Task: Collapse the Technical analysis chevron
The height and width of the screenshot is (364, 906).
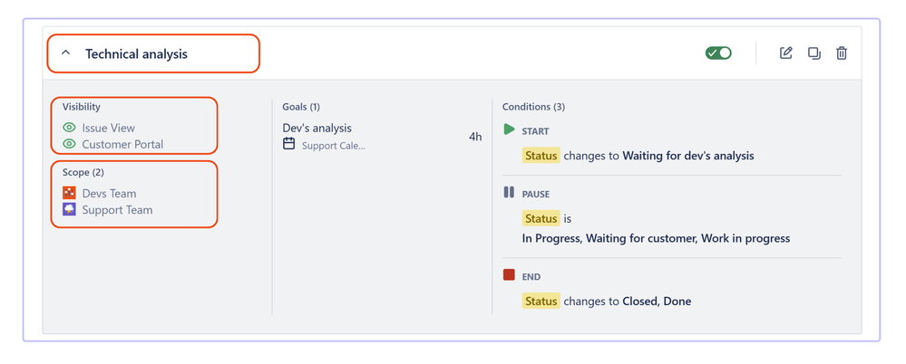Action: tap(66, 53)
